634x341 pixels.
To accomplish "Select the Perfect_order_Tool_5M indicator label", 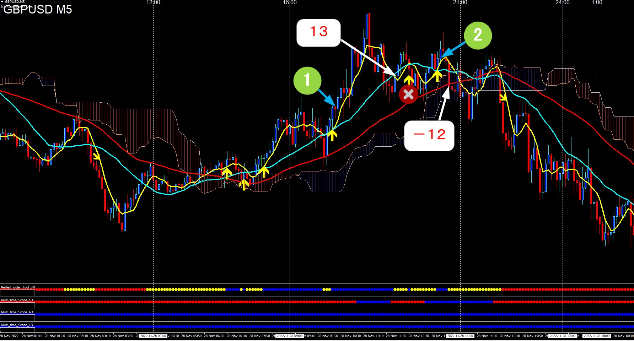I will pyautogui.click(x=18, y=287).
